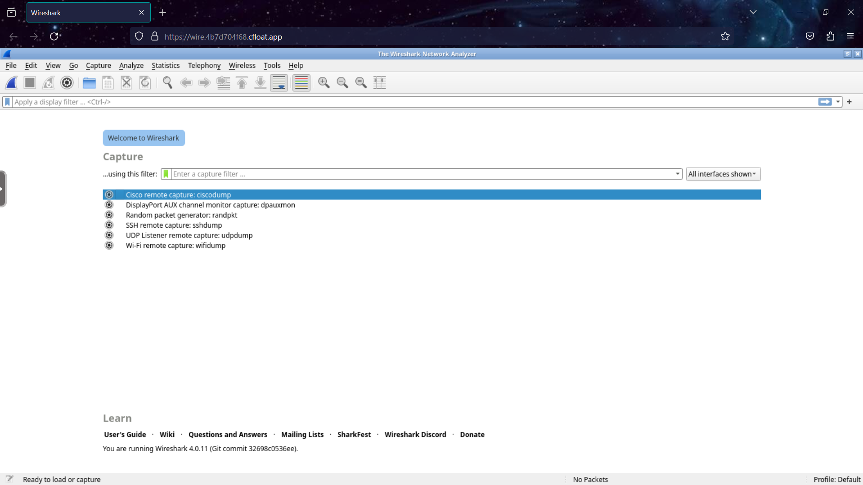Open Mailing Lists link
Image resolution: width=863 pixels, height=485 pixels.
click(x=302, y=435)
